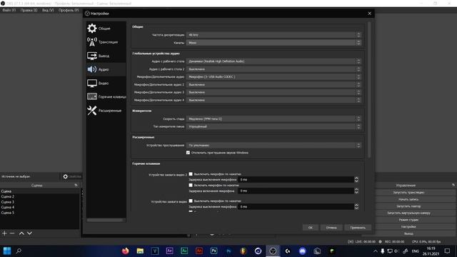Pop out the Управление dock via its header icon
This screenshot has width=457, height=257.
tap(453, 185)
